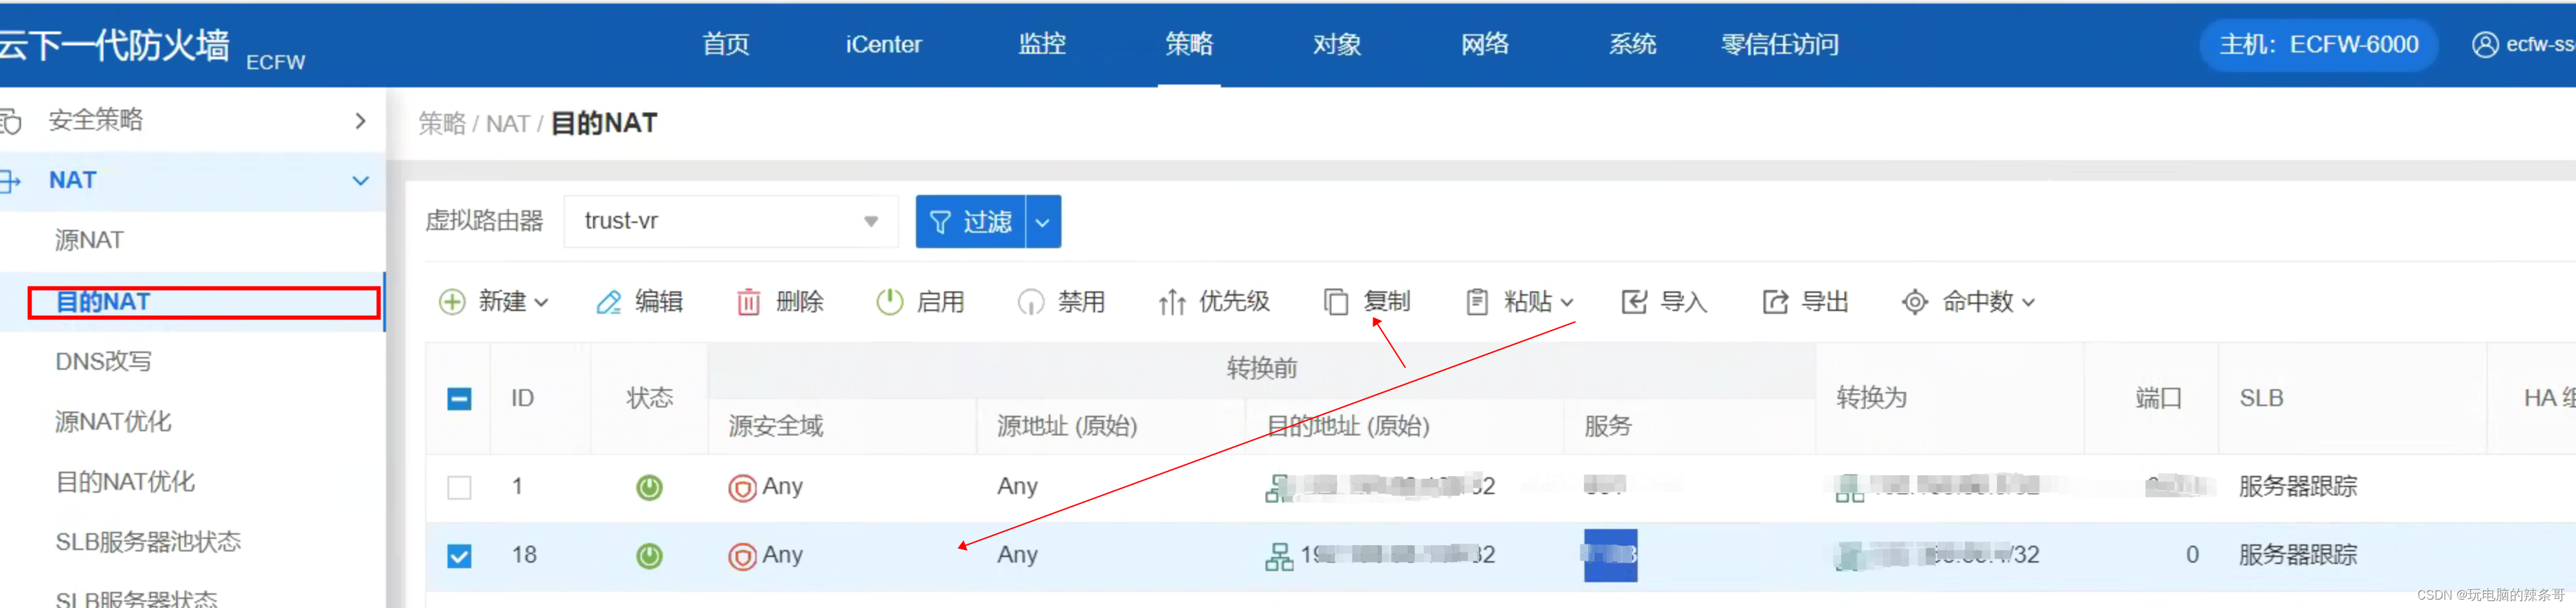Click the 复制 copy icon
This screenshot has width=2576, height=608.
point(1336,302)
